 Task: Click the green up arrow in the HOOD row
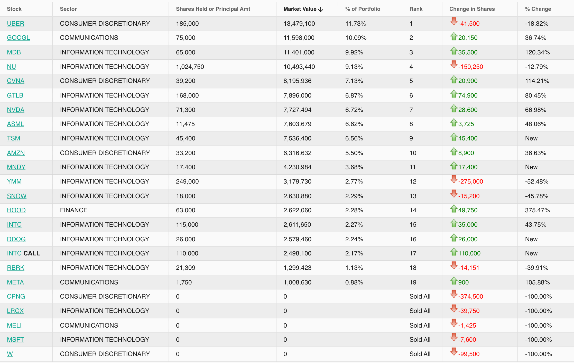[x=454, y=209]
